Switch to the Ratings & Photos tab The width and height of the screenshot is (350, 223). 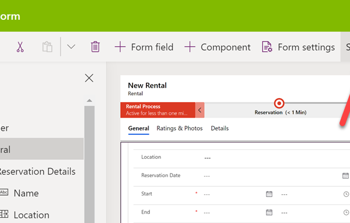[180, 128]
